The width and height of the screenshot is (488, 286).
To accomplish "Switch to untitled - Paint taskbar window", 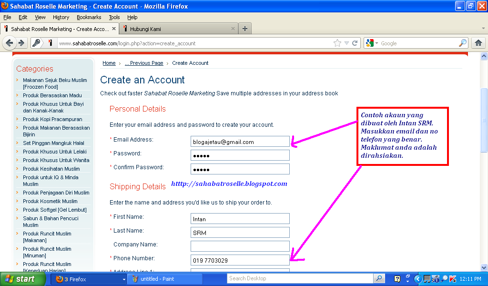I will (x=165, y=279).
